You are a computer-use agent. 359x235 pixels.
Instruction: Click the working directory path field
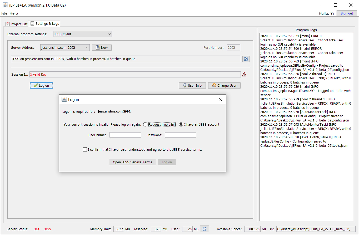click(x=316, y=229)
